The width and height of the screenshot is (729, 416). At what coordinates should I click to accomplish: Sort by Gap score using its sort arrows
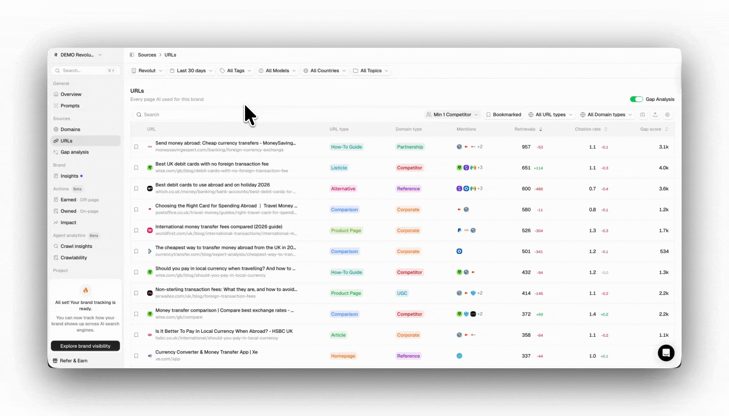click(666, 129)
